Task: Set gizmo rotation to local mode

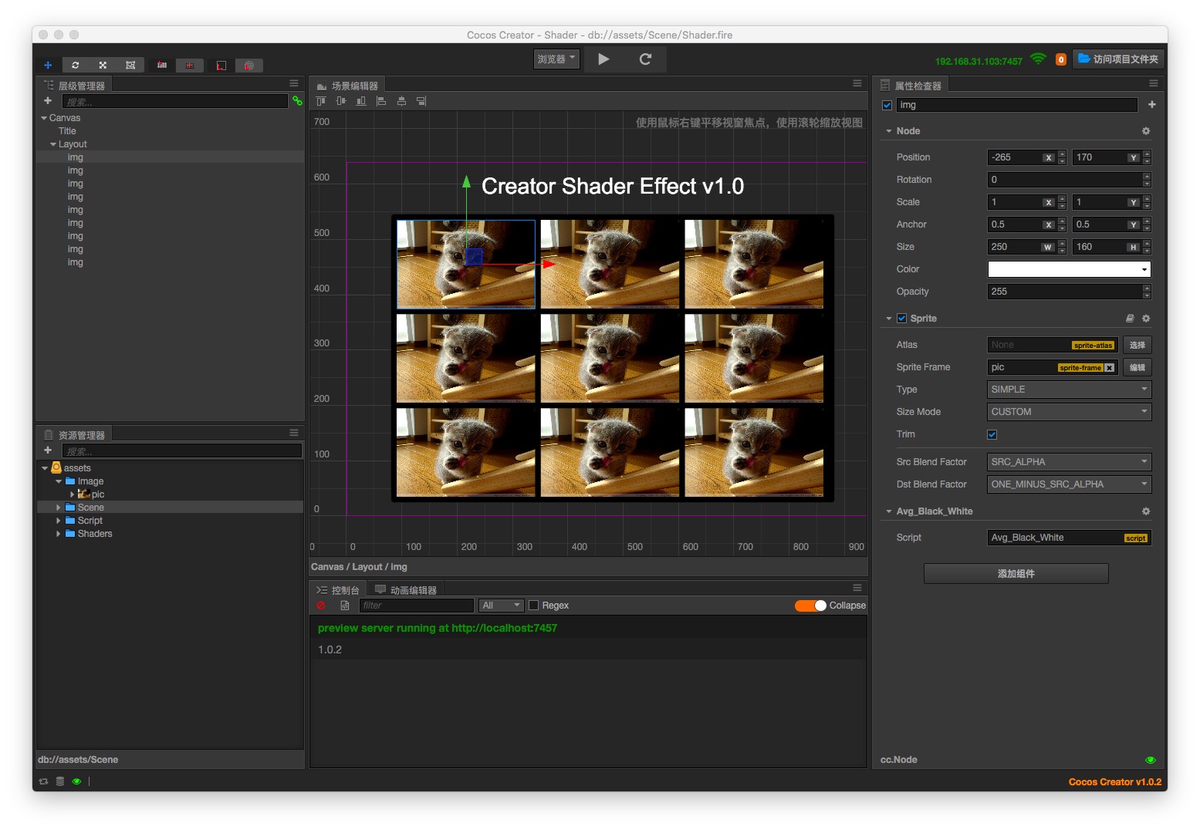Action: tap(221, 66)
